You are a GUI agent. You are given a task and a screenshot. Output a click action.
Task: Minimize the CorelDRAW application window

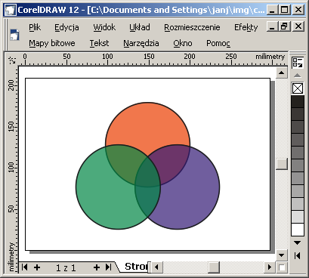pos(272,10)
